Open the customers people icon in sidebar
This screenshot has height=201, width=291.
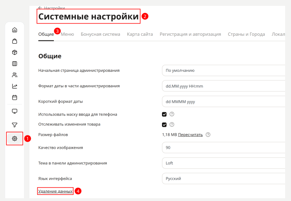click(x=15, y=75)
